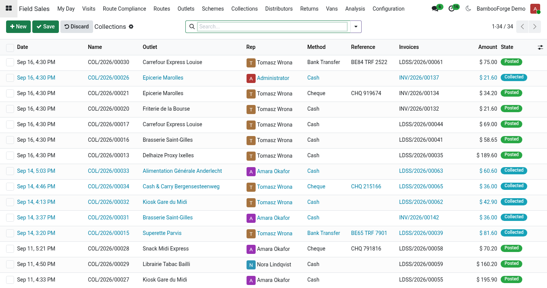This screenshot has width=547, height=288.
Task: Open the Returns menu
Action: (309, 9)
